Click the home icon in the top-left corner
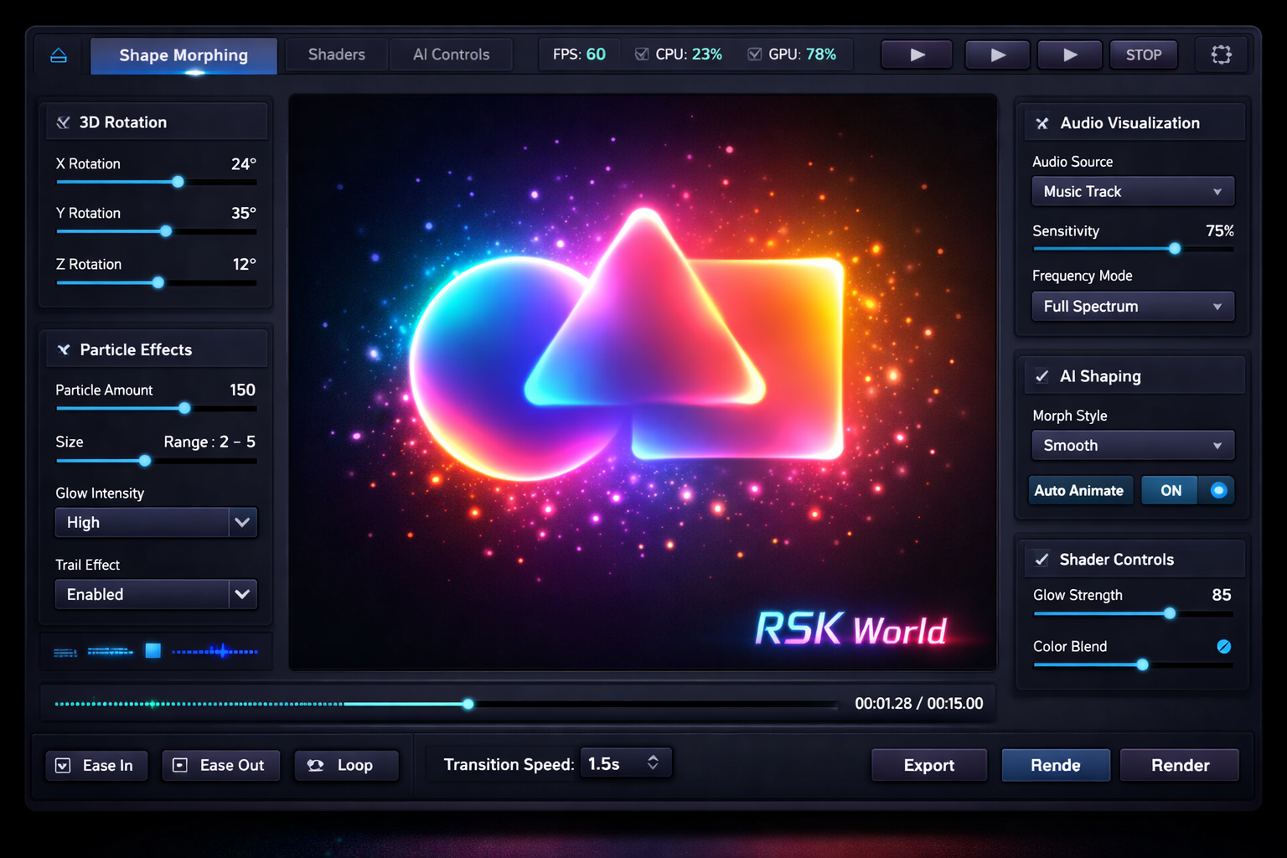This screenshot has height=858, width=1287. [58, 54]
